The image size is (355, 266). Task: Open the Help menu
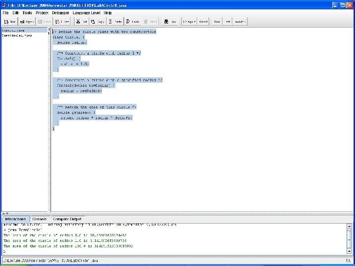[x=107, y=13]
